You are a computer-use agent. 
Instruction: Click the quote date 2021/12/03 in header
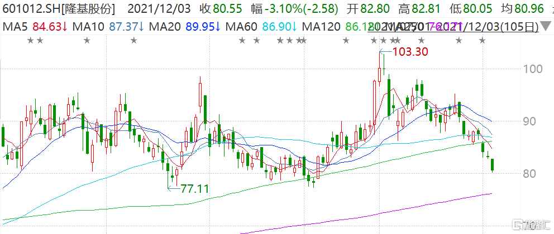click(158, 9)
